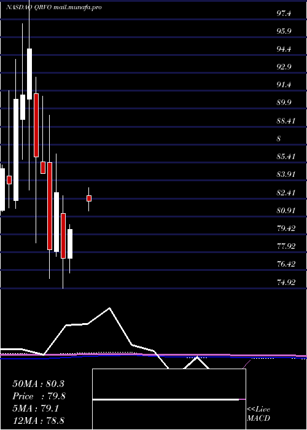Click the 85.41 price axis label
Screen dimensions: 307x430
[x=286, y=157]
